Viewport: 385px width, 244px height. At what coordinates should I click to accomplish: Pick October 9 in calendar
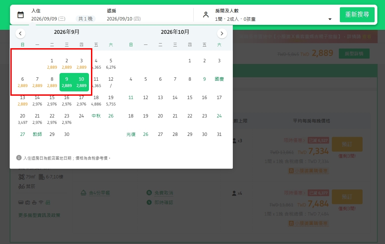click(204, 79)
